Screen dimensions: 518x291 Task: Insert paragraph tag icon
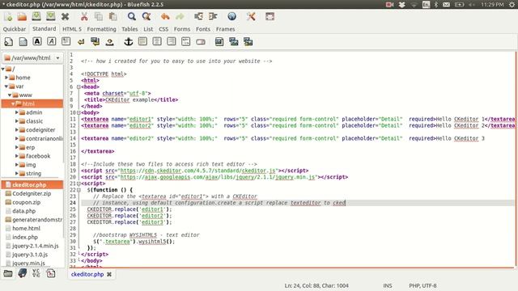pos(66,41)
